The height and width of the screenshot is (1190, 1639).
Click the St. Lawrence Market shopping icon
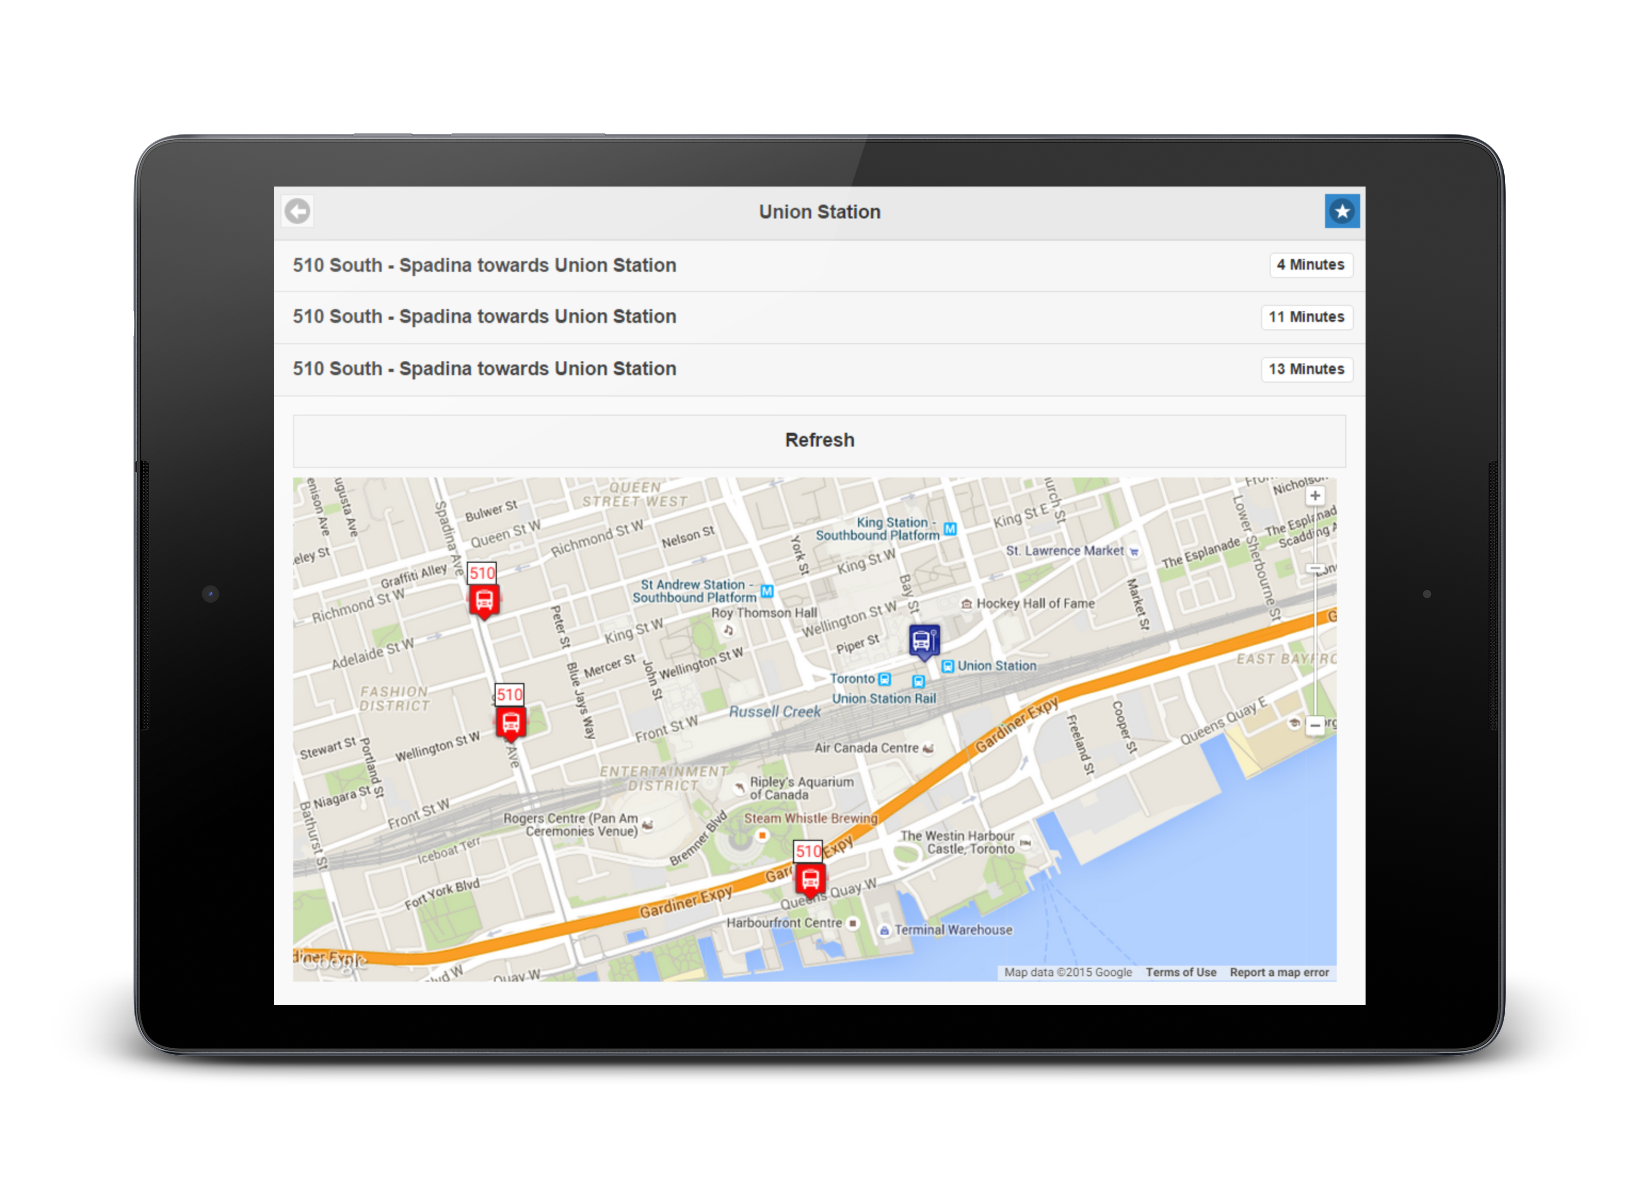[x=1134, y=551]
